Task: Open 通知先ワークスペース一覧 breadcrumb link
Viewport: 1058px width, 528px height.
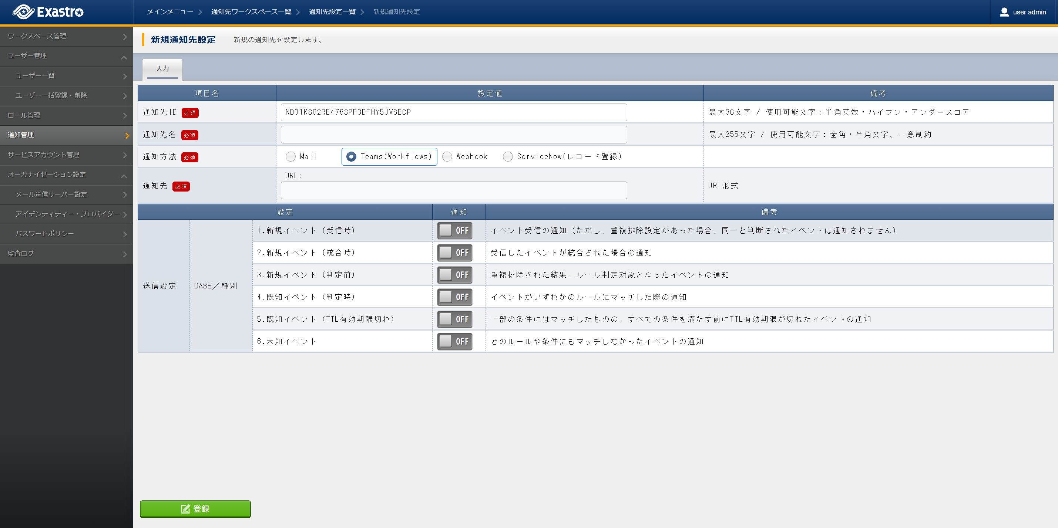Action: (x=251, y=12)
